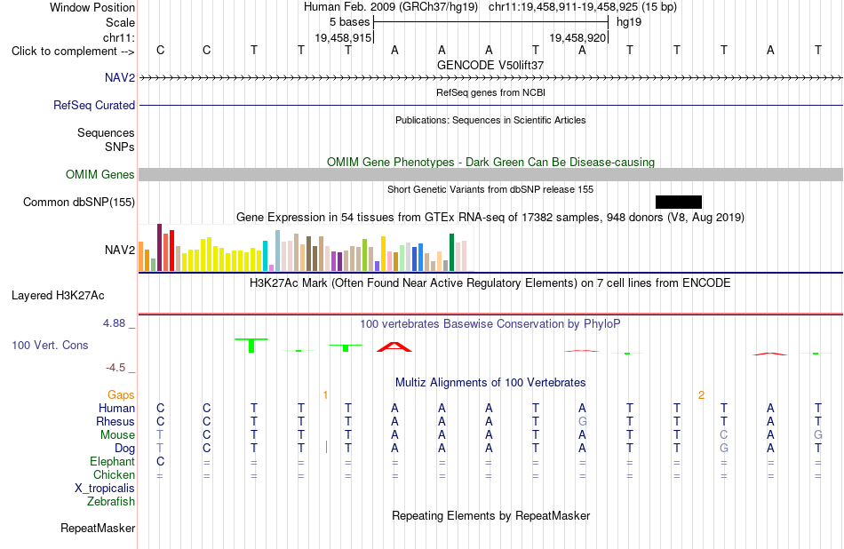Click the Mouse species label
This screenshot has height=549, width=844.
[x=117, y=435]
